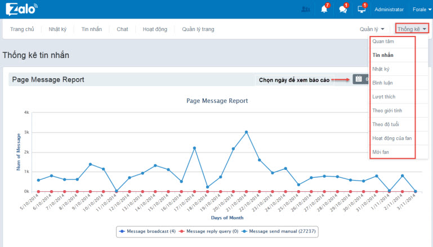Image resolution: width=433 pixels, height=247 pixels.
Task: Open the Quản lý dropdown menu
Action: [372, 29]
